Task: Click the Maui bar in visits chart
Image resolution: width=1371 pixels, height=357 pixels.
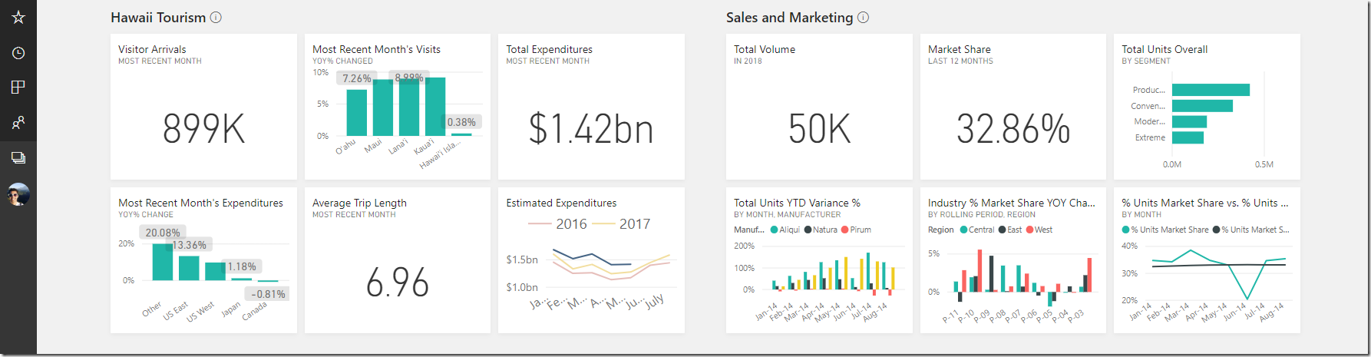Action: (x=383, y=107)
